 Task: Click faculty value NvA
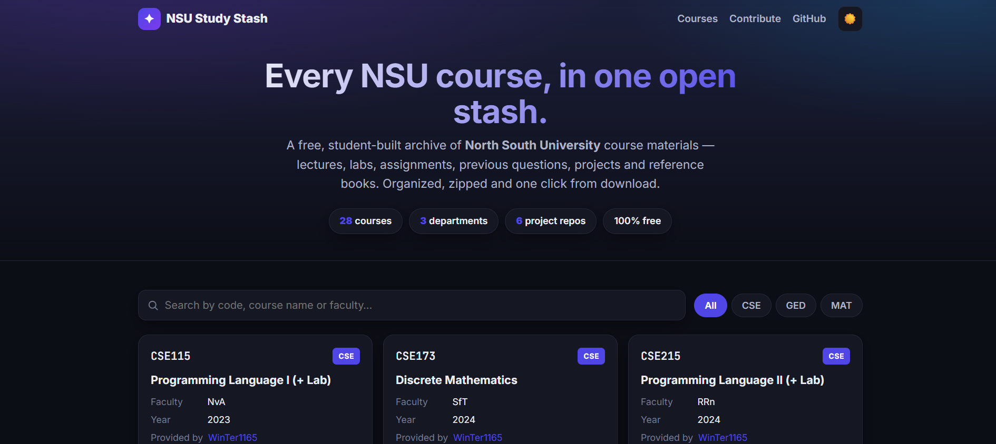click(216, 402)
